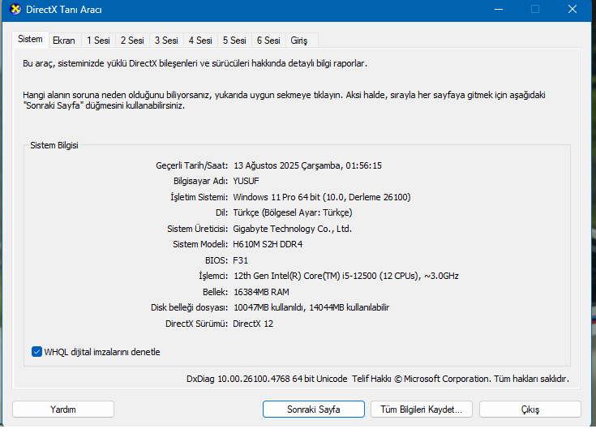Click the Türkçe (Bölgesel Ayar: Türkçe) value

tap(293, 212)
